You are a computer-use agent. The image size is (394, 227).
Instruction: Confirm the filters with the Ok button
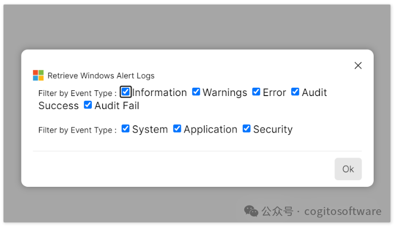348,169
